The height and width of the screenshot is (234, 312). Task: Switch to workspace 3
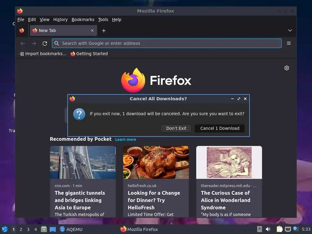tap(28, 229)
